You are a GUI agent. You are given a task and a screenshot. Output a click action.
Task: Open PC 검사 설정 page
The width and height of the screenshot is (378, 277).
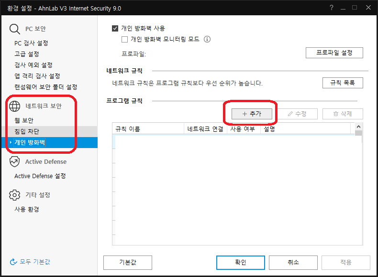(31, 43)
